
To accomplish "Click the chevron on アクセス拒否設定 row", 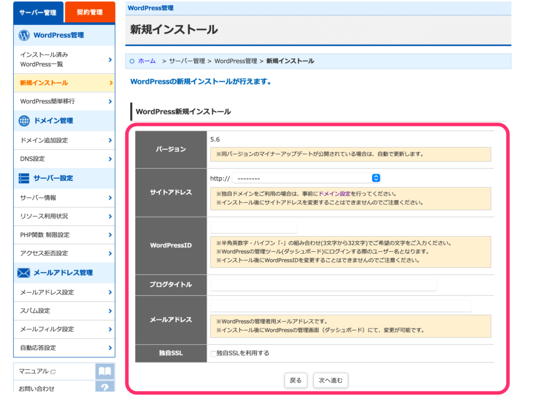I will coord(110,253).
